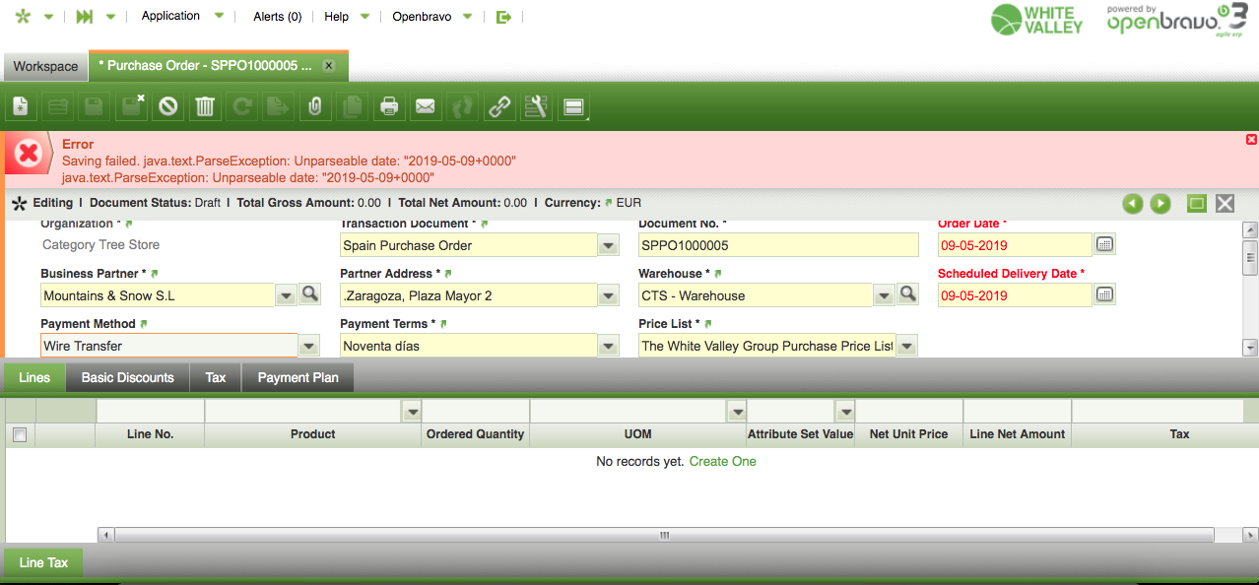The width and height of the screenshot is (1259, 585).
Task: Expand the Payment Method dropdown
Action: coord(309,346)
